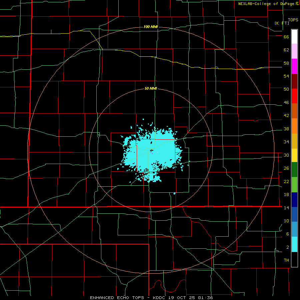Click the burnt orange legend swatch
The width and height of the screenshot is (300, 300).
294,111
